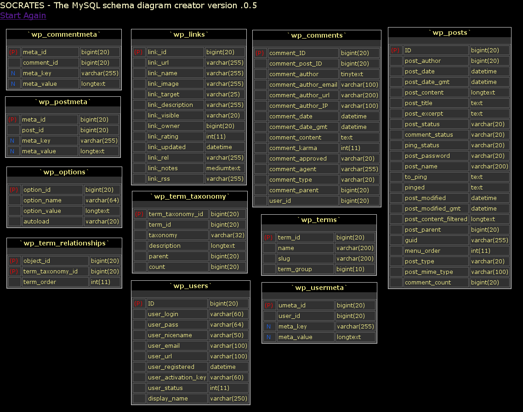Click option_name field in wp_options

tap(52, 200)
